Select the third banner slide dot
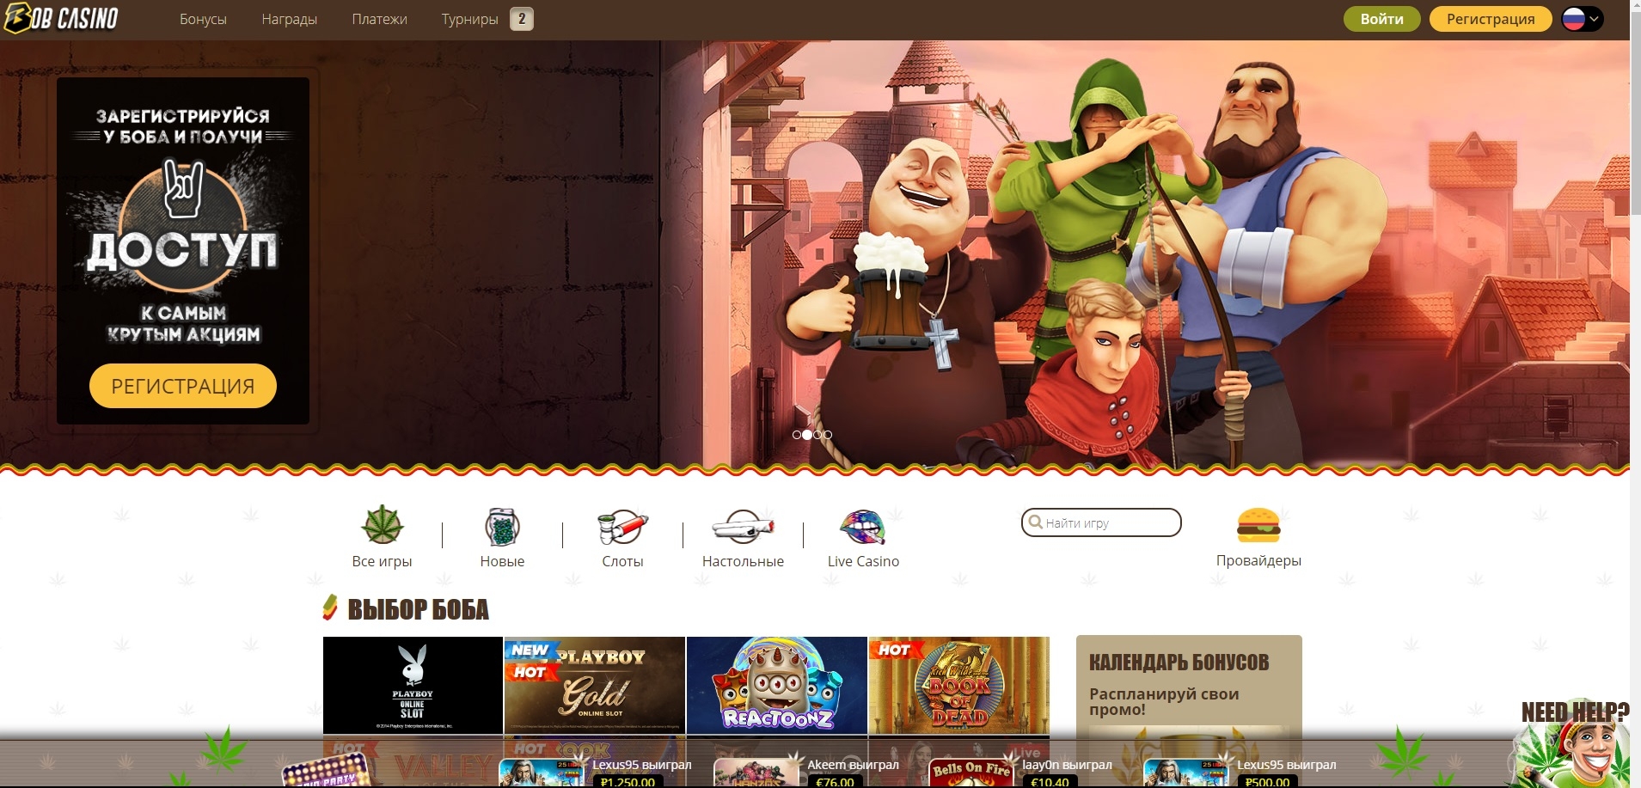The image size is (1641, 788). click(817, 435)
